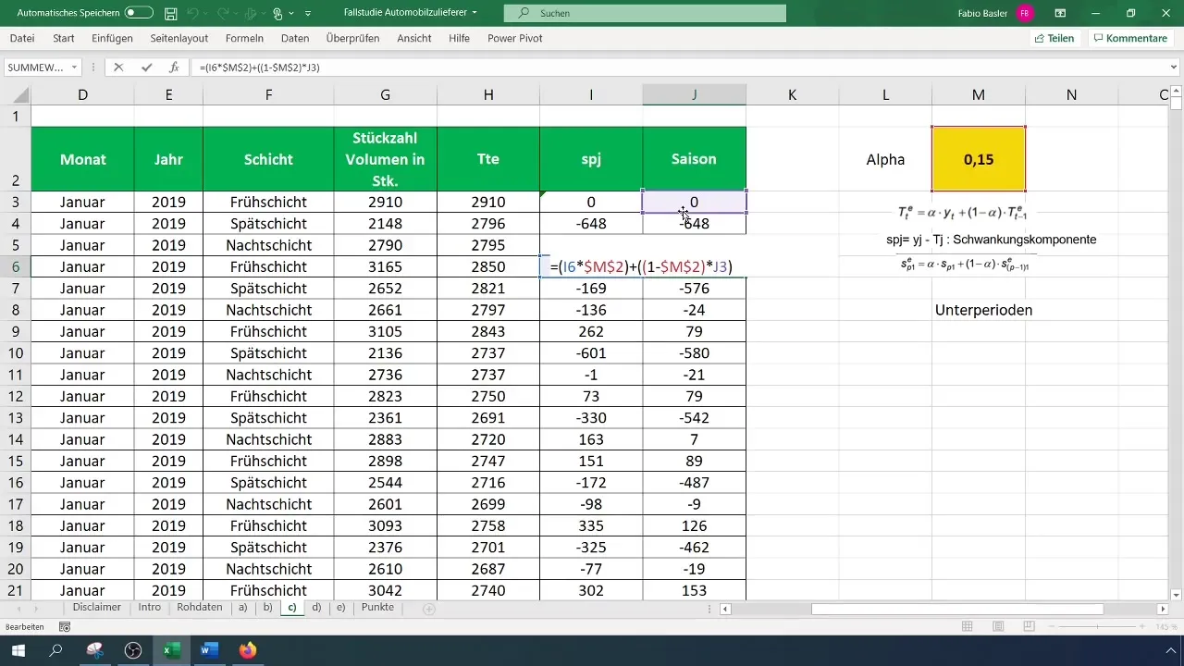Open the Formeln ribbon tab
This screenshot has width=1184, height=666.
tap(244, 39)
